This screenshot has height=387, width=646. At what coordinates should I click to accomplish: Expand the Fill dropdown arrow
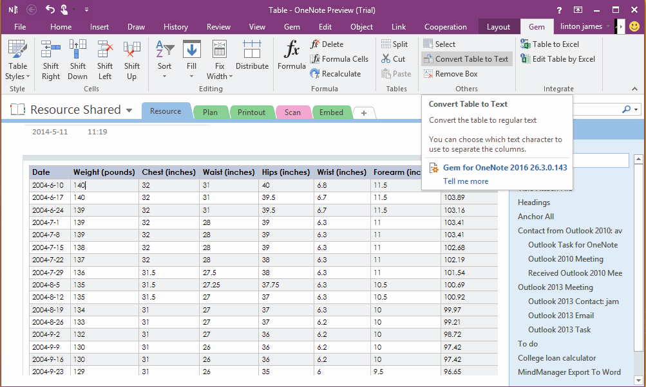[191, 76]
